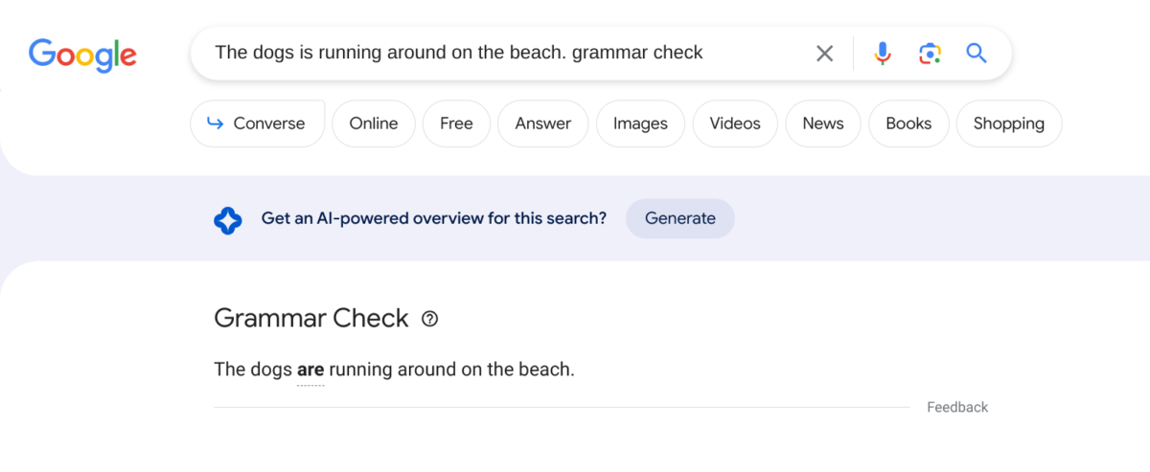Select the Free filter chip
The image size is (1150, 472).
click(x=456, y=124)
